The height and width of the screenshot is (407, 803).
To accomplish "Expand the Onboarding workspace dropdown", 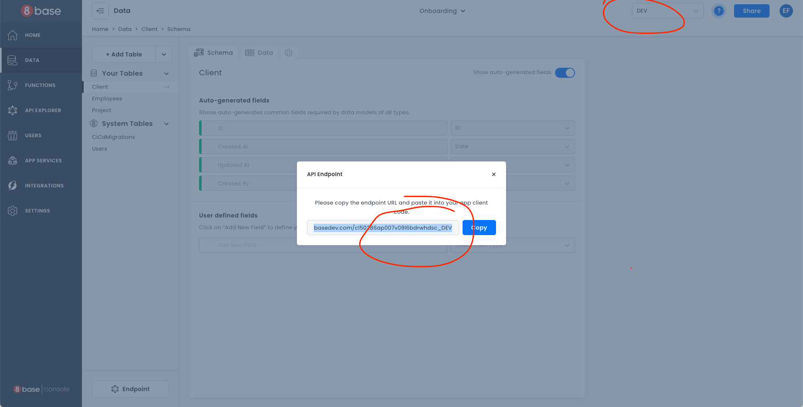I will pos(442,11).
